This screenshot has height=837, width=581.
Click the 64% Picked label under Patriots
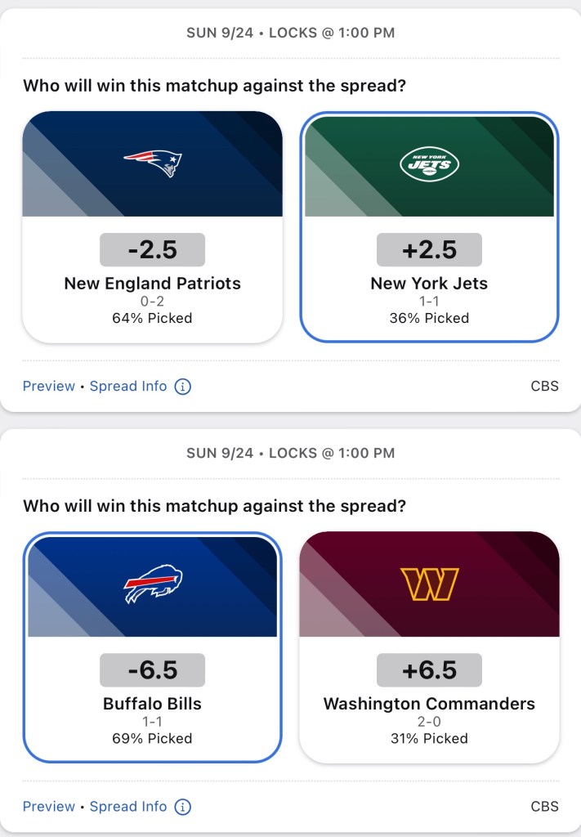click(x=153, y=318)
